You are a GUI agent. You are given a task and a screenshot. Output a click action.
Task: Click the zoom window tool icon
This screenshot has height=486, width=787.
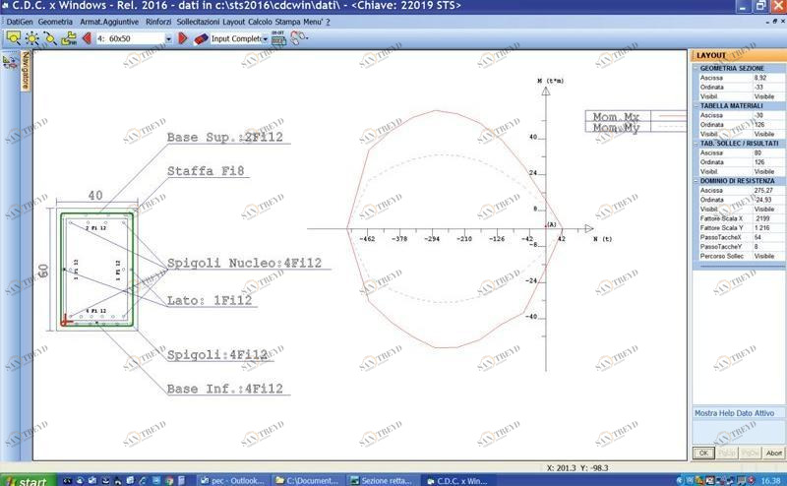tap(13, 38)
